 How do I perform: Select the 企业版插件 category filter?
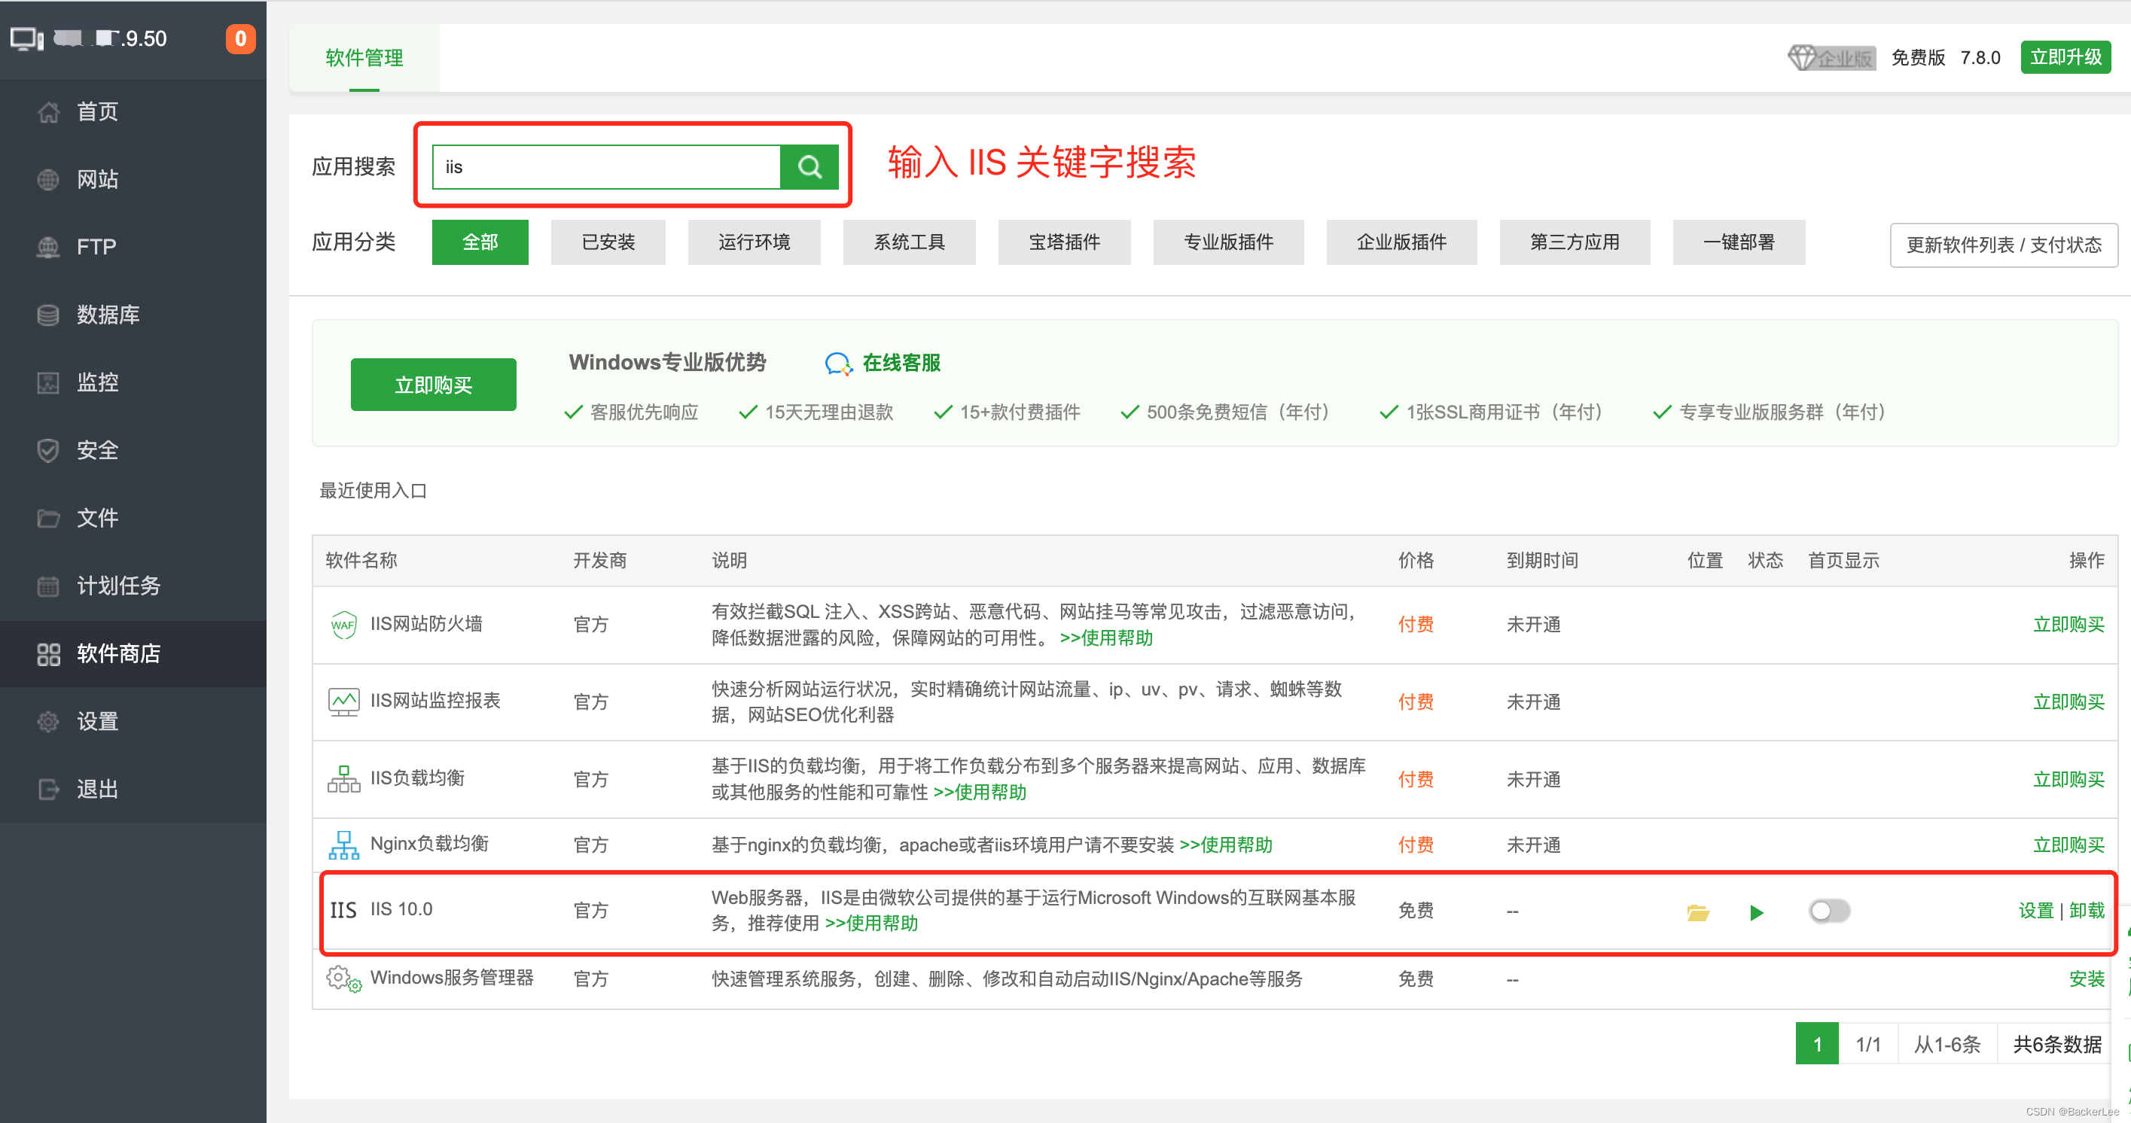(1401, 242)
